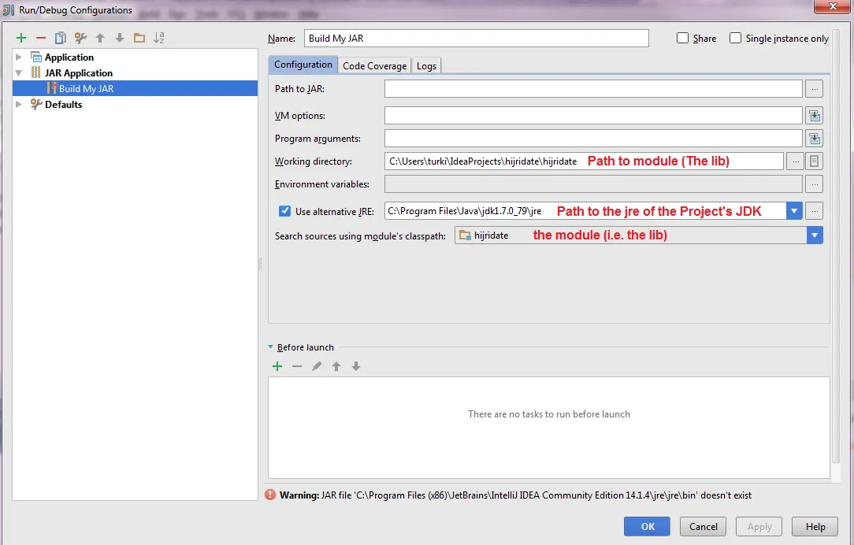Browse for alternative JRE location
The width and height of the screenshot is (854, 545).
(x=815, y=211)
